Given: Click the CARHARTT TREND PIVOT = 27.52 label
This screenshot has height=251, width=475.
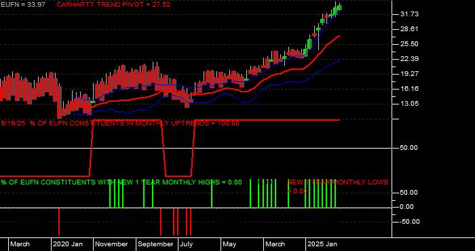Looking at the screenshot, I should (113, 5).
